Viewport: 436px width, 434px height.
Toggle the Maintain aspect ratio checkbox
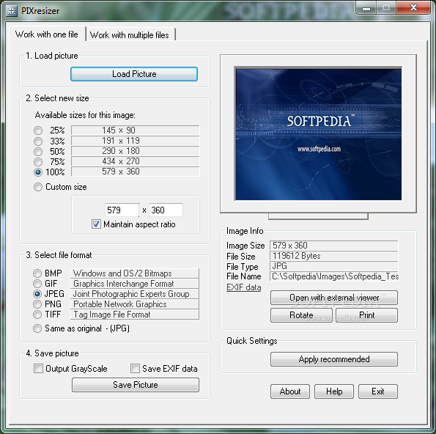click(x=96, y=224)
